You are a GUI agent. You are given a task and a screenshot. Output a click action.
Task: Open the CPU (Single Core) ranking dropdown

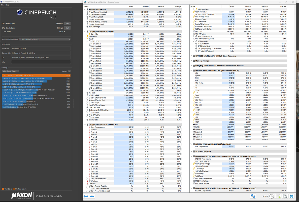click(x=11, y=71)
